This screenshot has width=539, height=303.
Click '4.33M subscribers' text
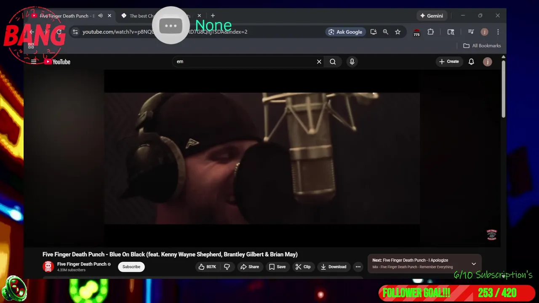coord(71,270)
